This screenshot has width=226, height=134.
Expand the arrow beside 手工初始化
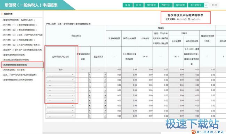(x=206, y=5)
